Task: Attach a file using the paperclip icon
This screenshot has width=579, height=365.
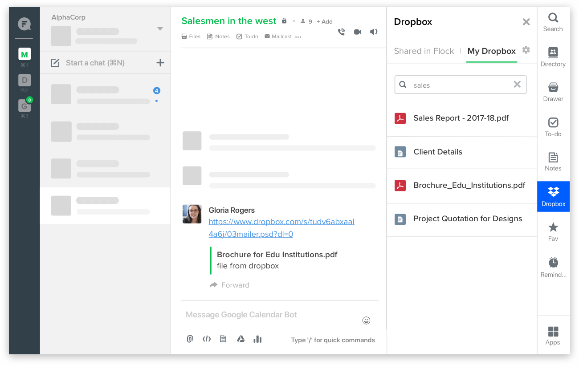Action: click(x=190, y=339)
